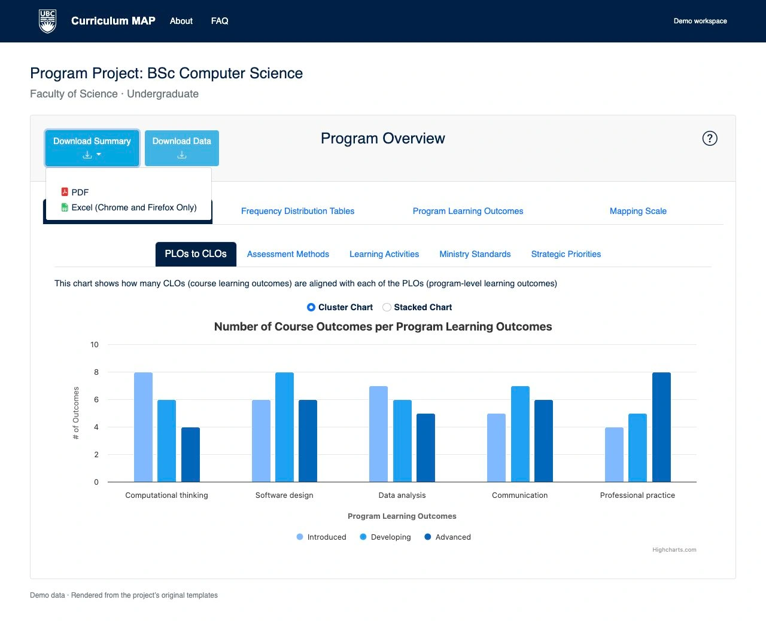The width and height of the screenshot is (766, 621).
Task: Switch to the Mapping Scale tab
Action: 638,211
